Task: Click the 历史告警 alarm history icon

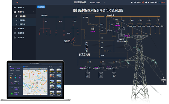Action: pos(15,37)
